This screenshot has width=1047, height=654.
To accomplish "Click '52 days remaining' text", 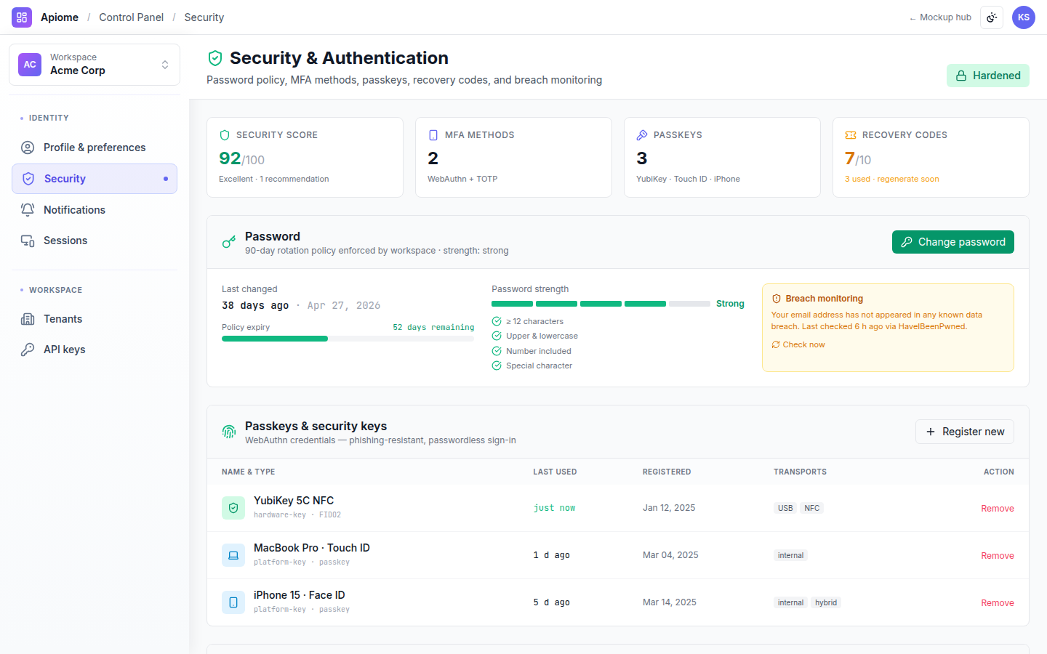I will click(x=433, y=327).
